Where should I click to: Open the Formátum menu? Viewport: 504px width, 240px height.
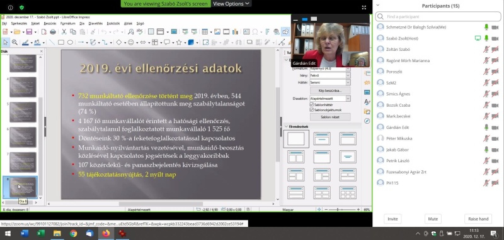pos(68,23)
